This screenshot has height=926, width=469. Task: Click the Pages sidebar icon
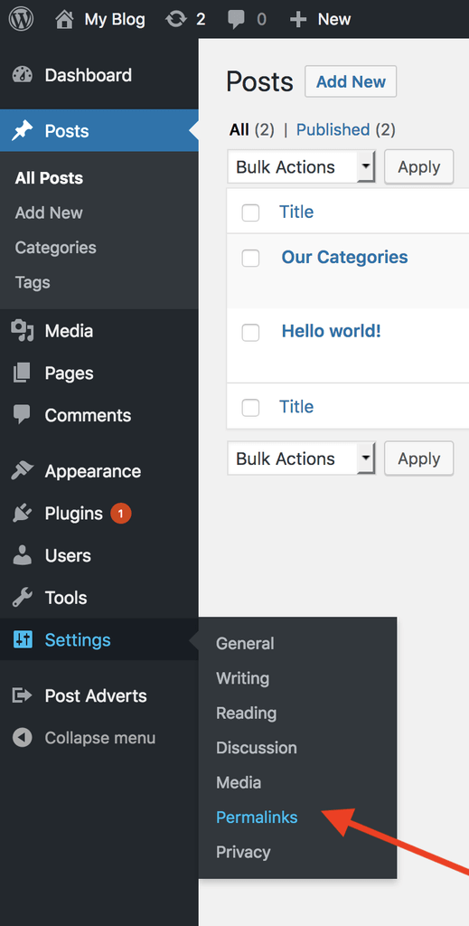(22, 373)
